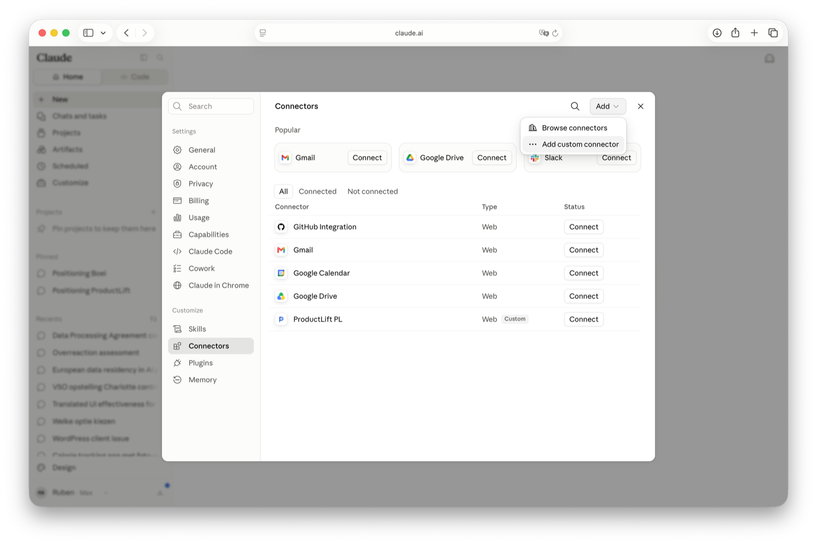Click the Gmail logo in Popular card
Image resolution: width=817 pixels, height=545 pixels.
[x=285, y=158]
